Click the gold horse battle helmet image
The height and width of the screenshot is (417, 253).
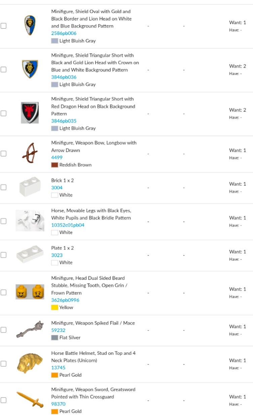[30, 363]
